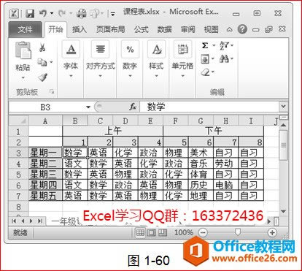302x271 pixels.
Task: Switch to the 公式 ribbon tab
Action: 142,29
